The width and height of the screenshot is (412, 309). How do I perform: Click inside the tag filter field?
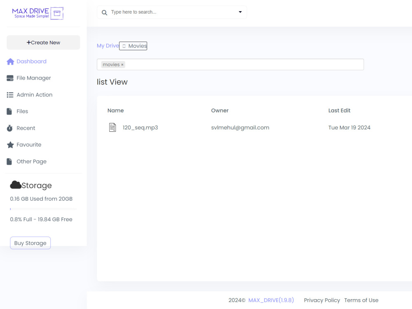pyautogui.click(x=230, y=64)
